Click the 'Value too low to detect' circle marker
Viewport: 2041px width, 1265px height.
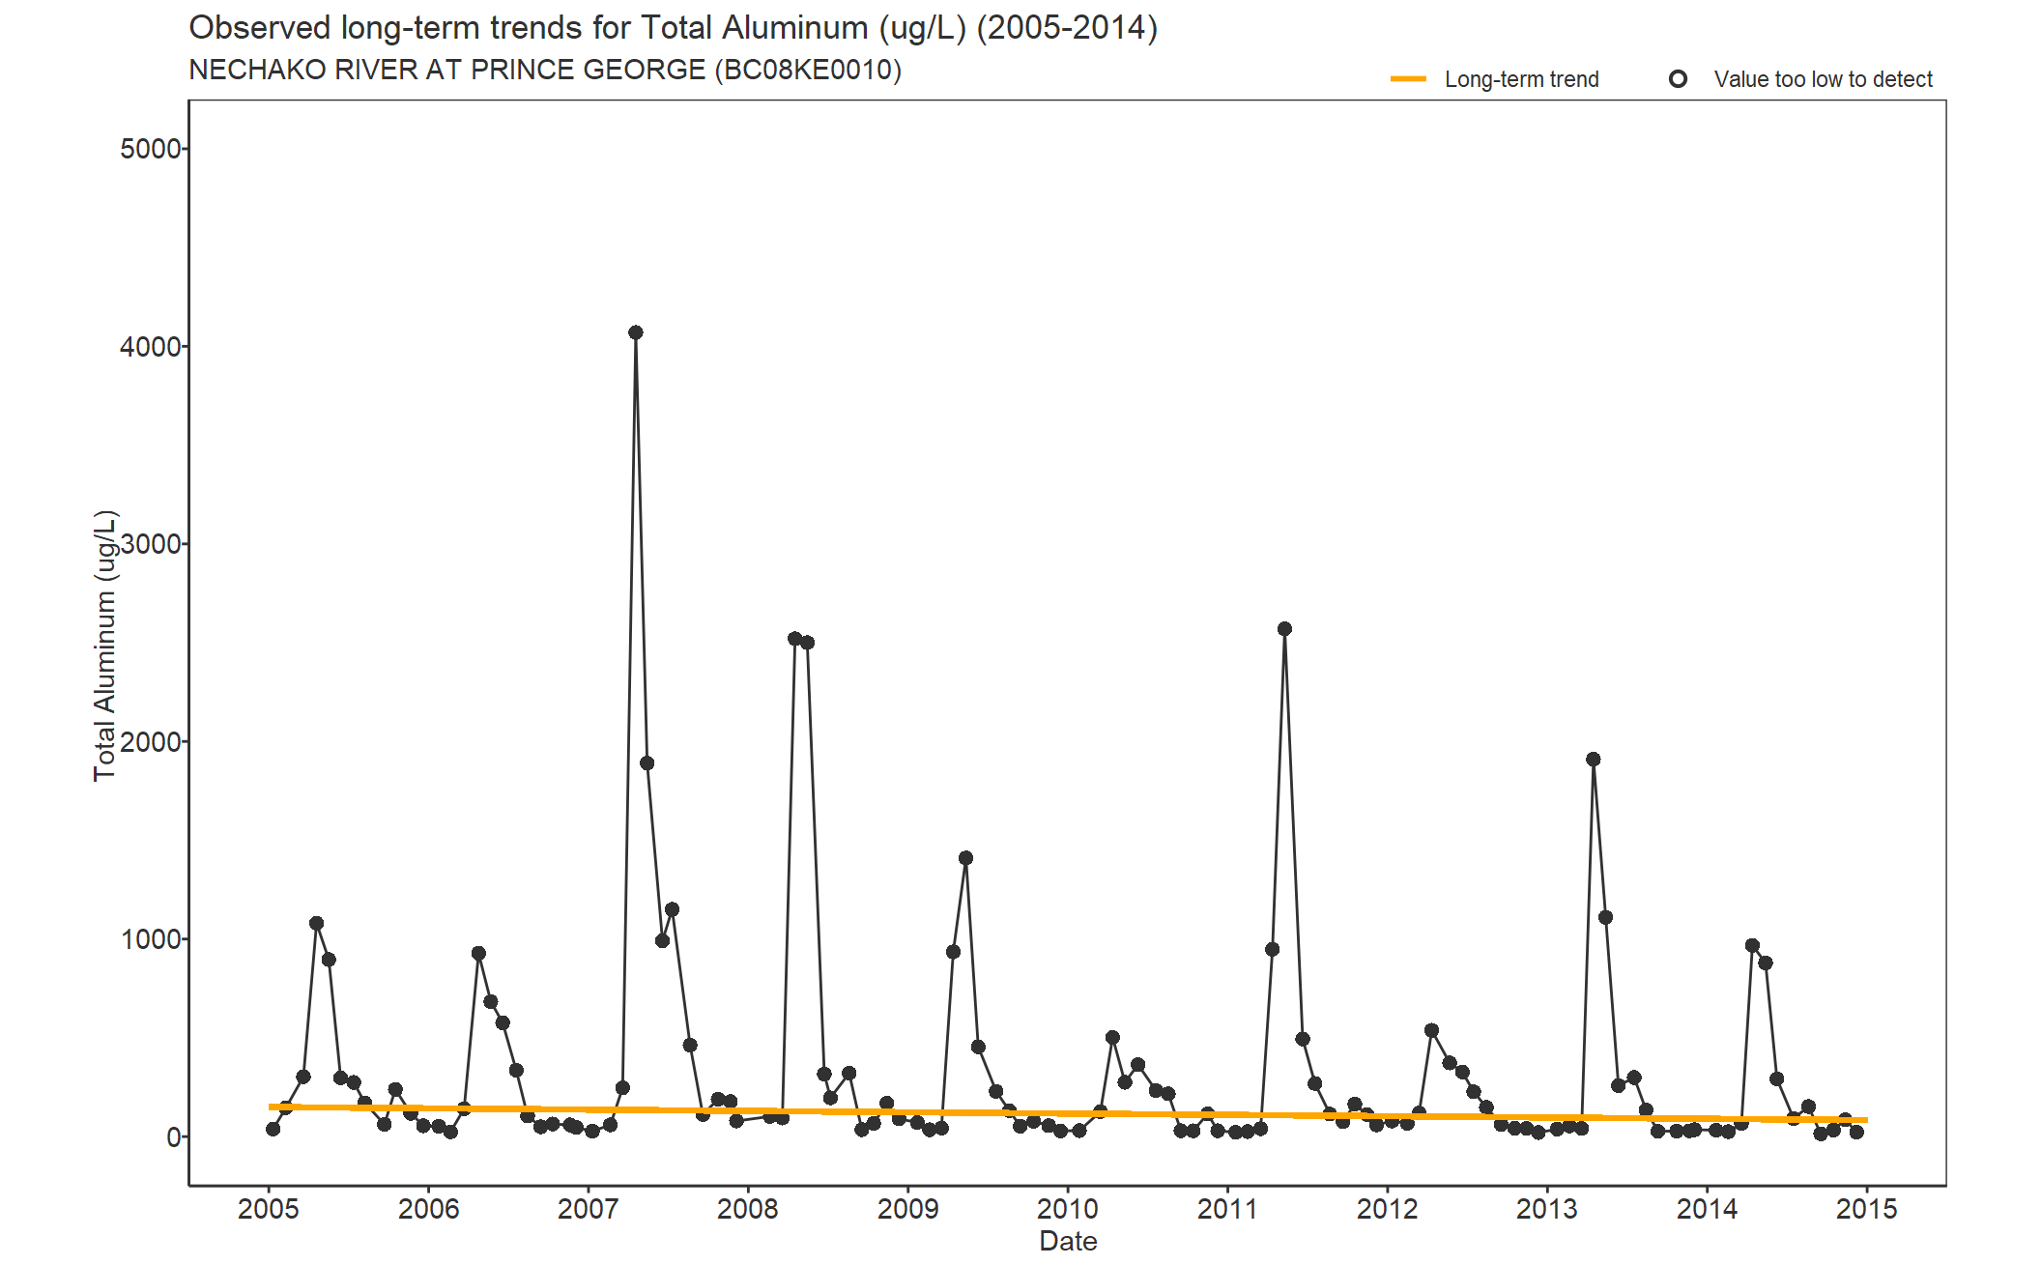point(1679,79)
